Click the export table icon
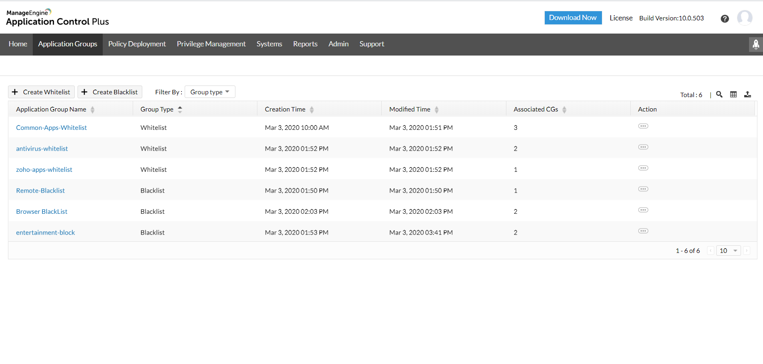This screenshot has width=763, height=364. (747, 94)
